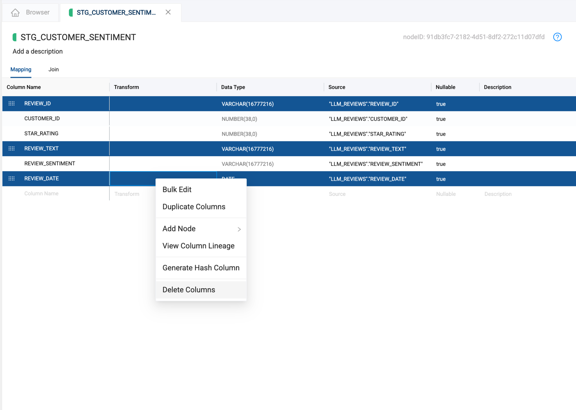Choose Delete Columns from context menu

click(x=201, y=289)
